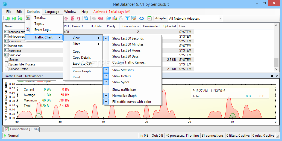Click the first red upload arrow with blue dot
Viewport: 282px width, 141px height.
point(66,18)
